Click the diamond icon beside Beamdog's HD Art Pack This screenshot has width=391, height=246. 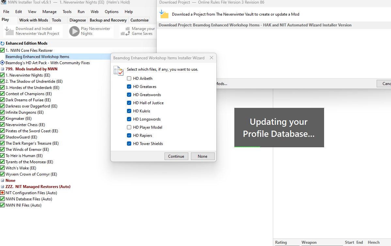(3, 63)
